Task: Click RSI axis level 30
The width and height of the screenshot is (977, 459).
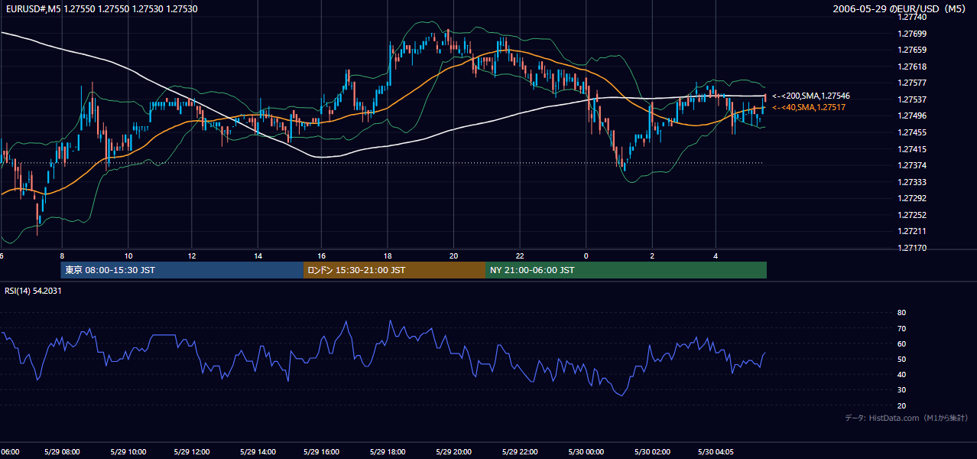Action: (901, 390)
